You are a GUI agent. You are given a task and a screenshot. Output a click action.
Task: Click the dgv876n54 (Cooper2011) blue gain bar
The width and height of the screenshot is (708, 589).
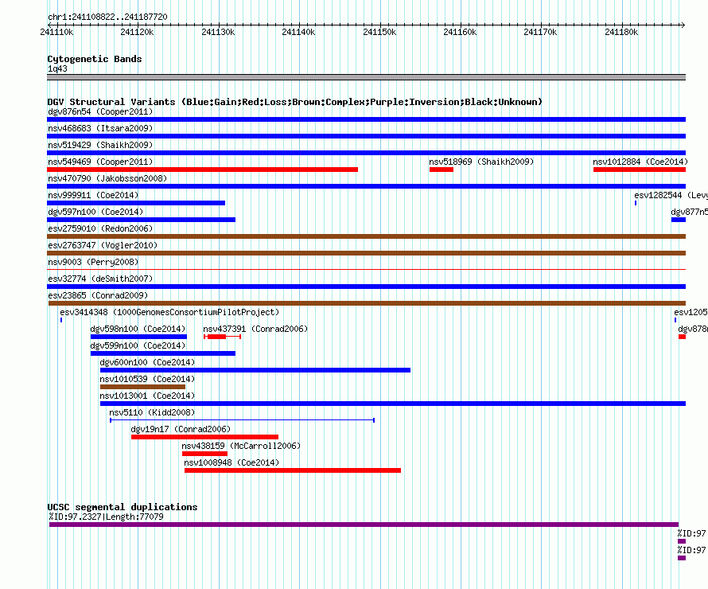coord(366,119)
